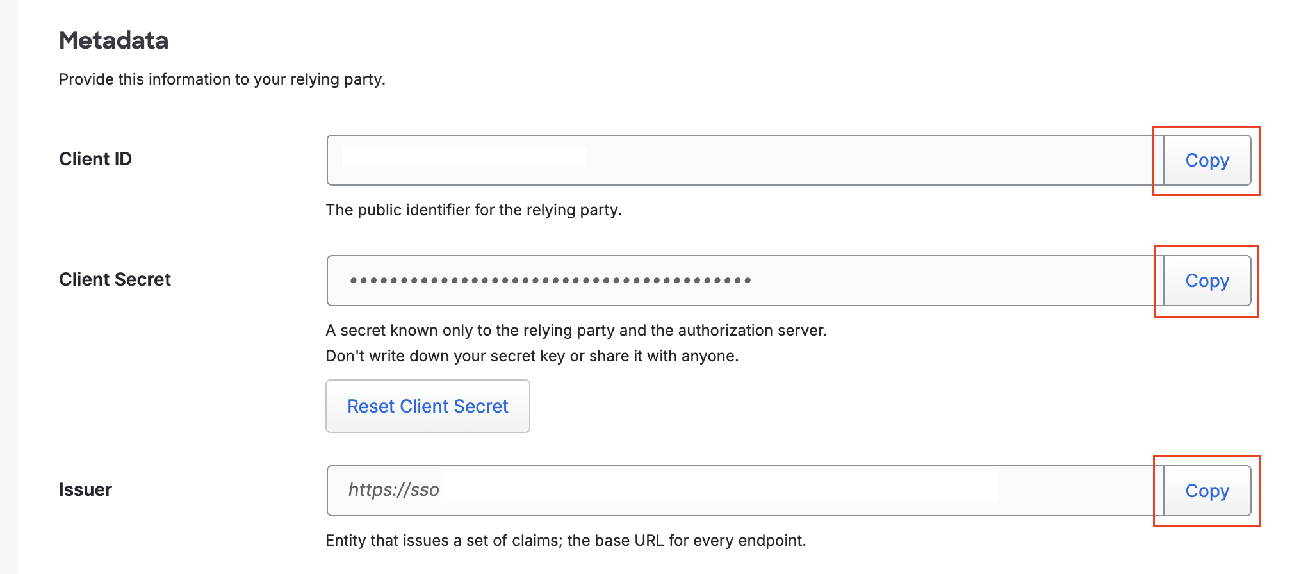
Task: Click the https://sso prefix in Issuer field
Action: pos(394,490)
